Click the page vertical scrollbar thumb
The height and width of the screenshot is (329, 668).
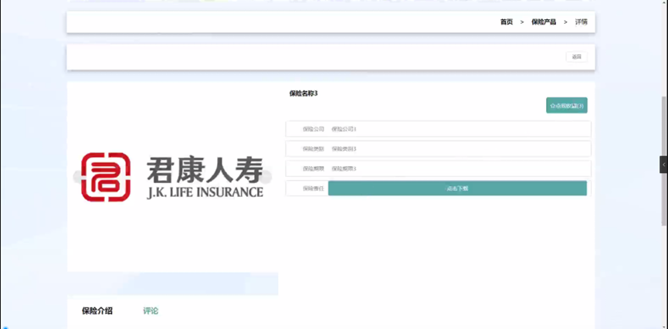click(x=665, y=161)
